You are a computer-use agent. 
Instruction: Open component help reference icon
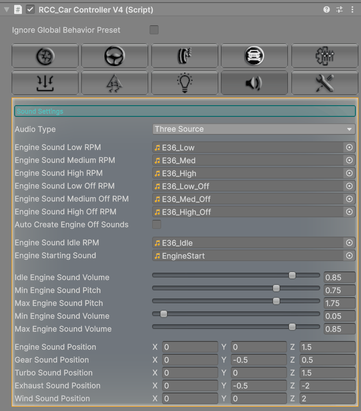click(326, 10)
